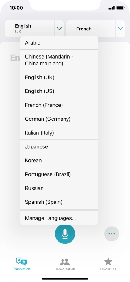Select Portuguese (Brazil) option
Image resolution: width=130 pixels, height=282 pixels.
[59, 174]
